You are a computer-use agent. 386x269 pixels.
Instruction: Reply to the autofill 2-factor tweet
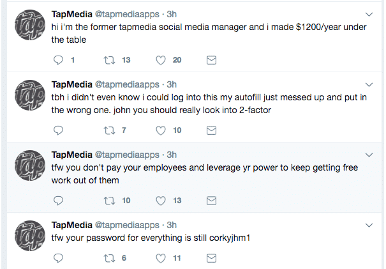pos(58,130)
